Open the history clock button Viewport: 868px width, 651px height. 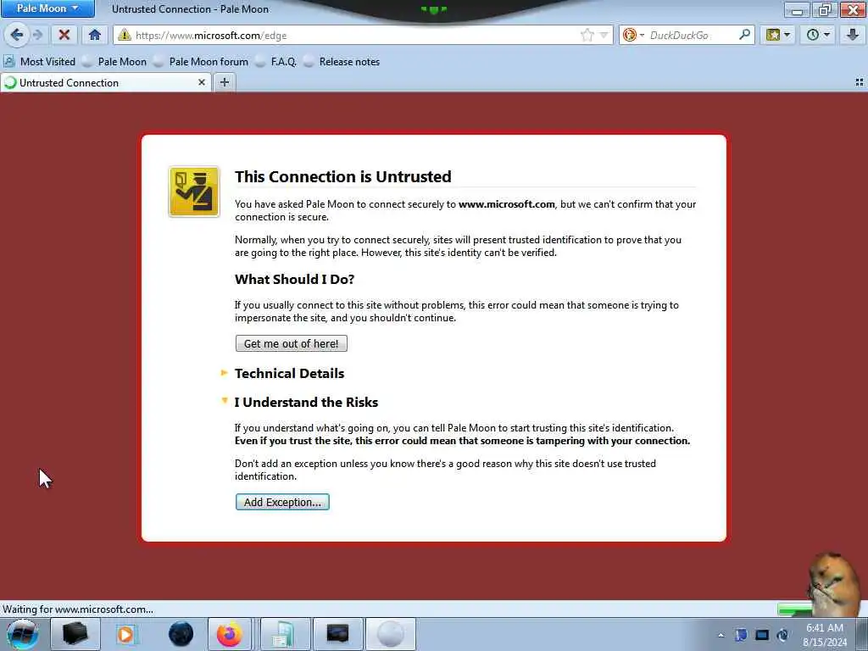tap(818, 35)
